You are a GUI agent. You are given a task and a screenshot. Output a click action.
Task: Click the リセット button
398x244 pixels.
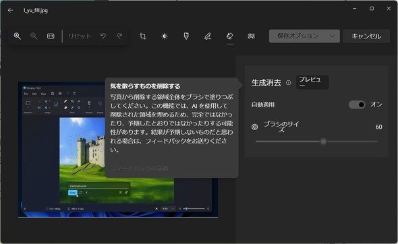(x=80, y=36)
